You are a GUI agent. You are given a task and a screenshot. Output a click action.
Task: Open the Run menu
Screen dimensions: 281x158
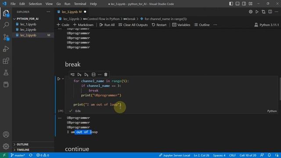67,4
